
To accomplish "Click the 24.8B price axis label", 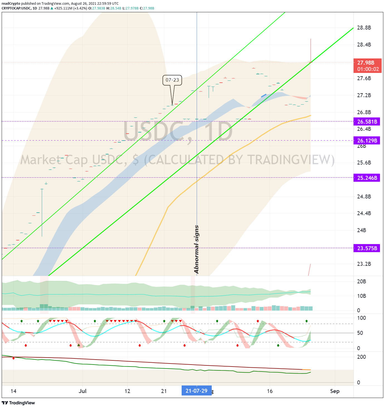I will pyautogui.click(x=364, y=196).
